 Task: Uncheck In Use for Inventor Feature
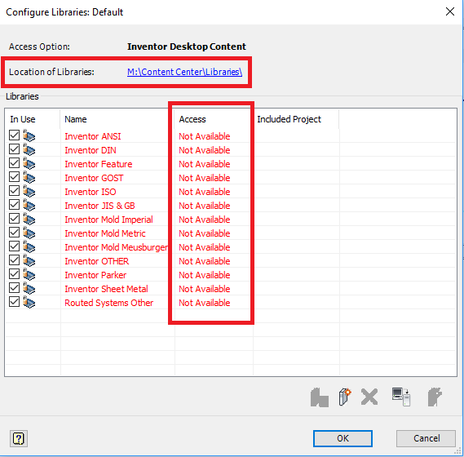tap(14, 163)
